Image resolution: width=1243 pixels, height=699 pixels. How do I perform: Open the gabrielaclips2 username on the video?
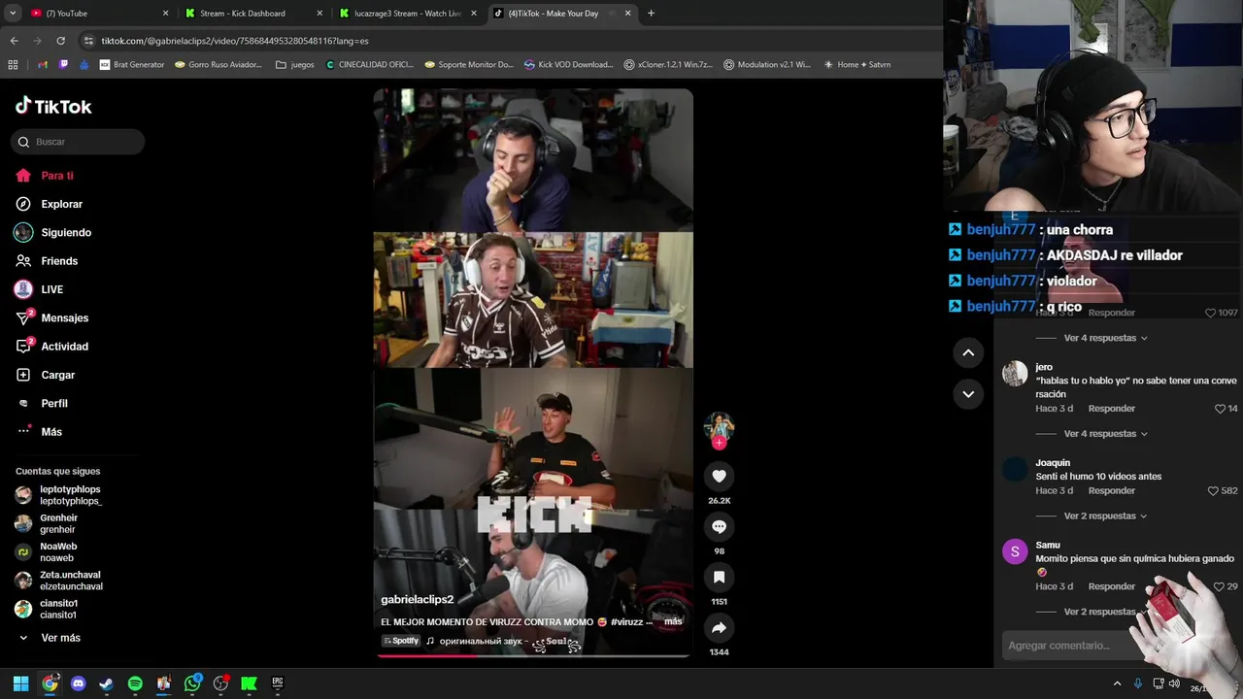(418, 600)
